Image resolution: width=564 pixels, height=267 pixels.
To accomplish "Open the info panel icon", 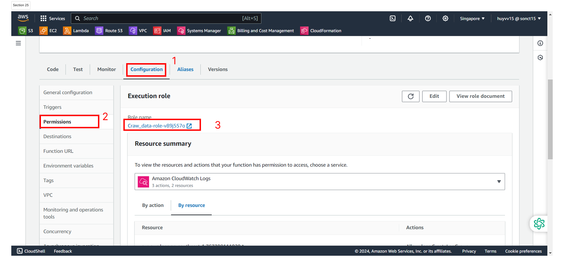I will (540, 43).
